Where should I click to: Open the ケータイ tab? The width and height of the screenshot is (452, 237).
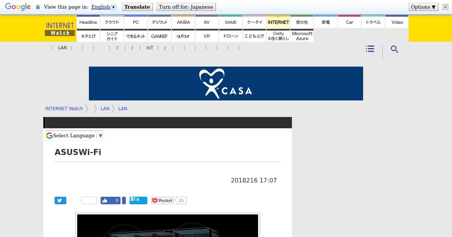[x=254, y=22]
